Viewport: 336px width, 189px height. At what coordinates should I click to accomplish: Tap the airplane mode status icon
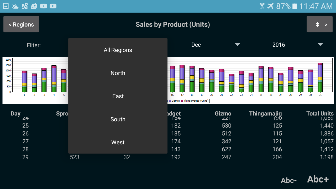[270, 6]
